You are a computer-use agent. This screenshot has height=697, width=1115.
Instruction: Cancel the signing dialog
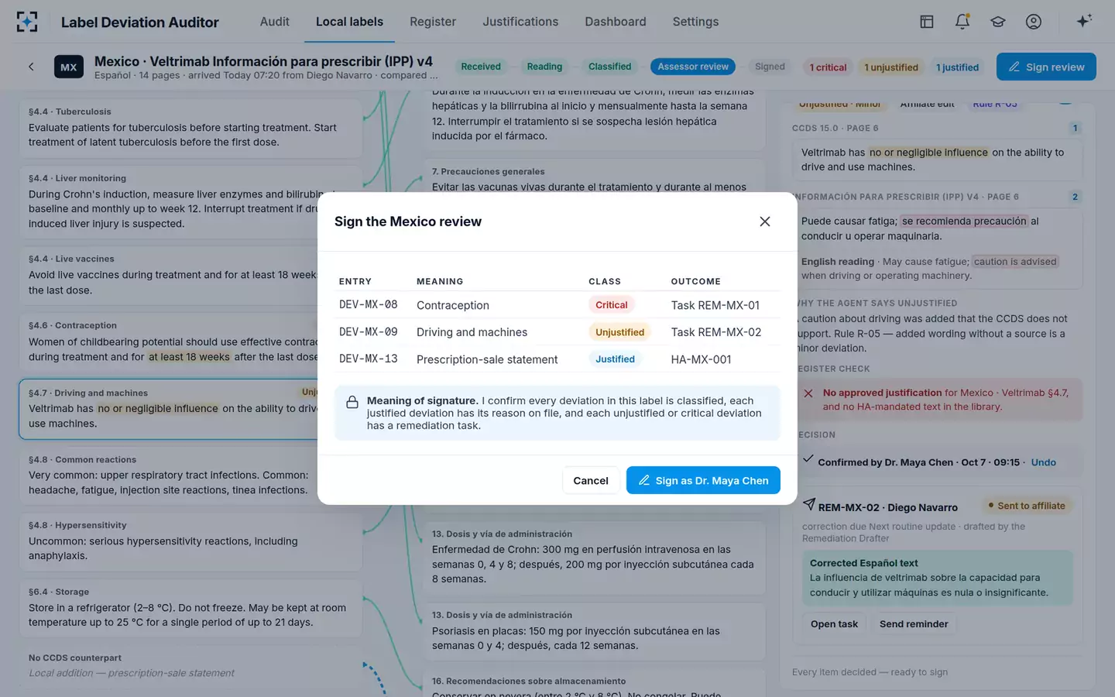591,480
